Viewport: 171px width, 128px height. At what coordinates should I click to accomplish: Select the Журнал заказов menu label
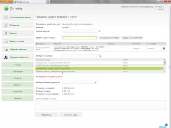coord(18,49)
